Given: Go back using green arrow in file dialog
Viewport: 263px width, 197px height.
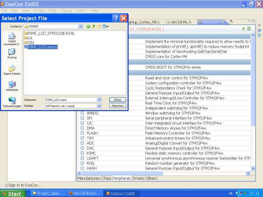Looking at the screenshot, I should pyautogui.click(x=88, y=26).
